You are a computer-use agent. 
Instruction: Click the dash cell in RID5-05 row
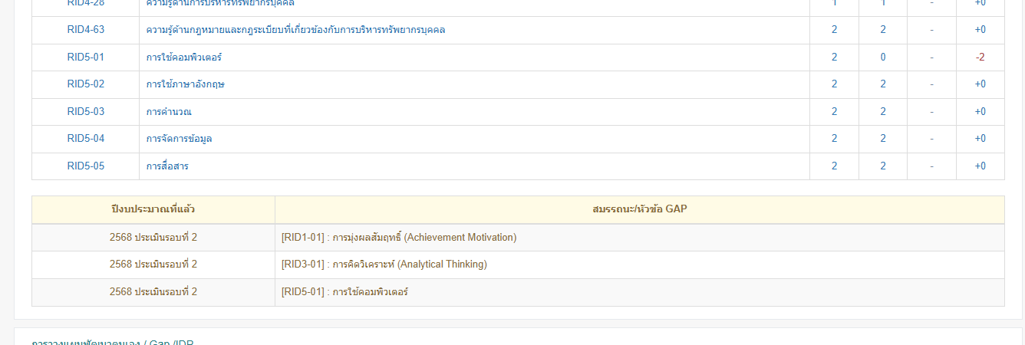[x=931, y=166]
